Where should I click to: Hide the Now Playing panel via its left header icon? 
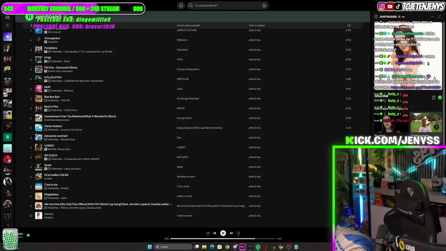point(376,17)
